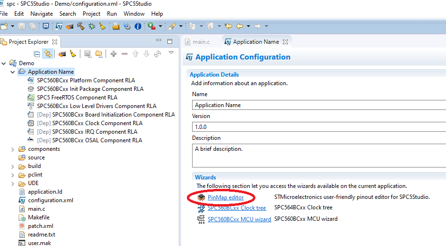
Task: Click the hammer Build icon
Action: [81, 26]
